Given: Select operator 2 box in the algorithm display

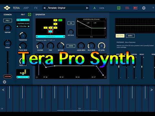Looking at the screenshot, I should pos(46,28).
